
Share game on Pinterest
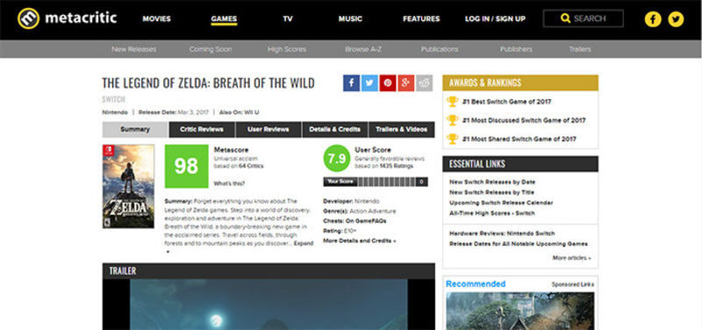[x=388, y=82]
